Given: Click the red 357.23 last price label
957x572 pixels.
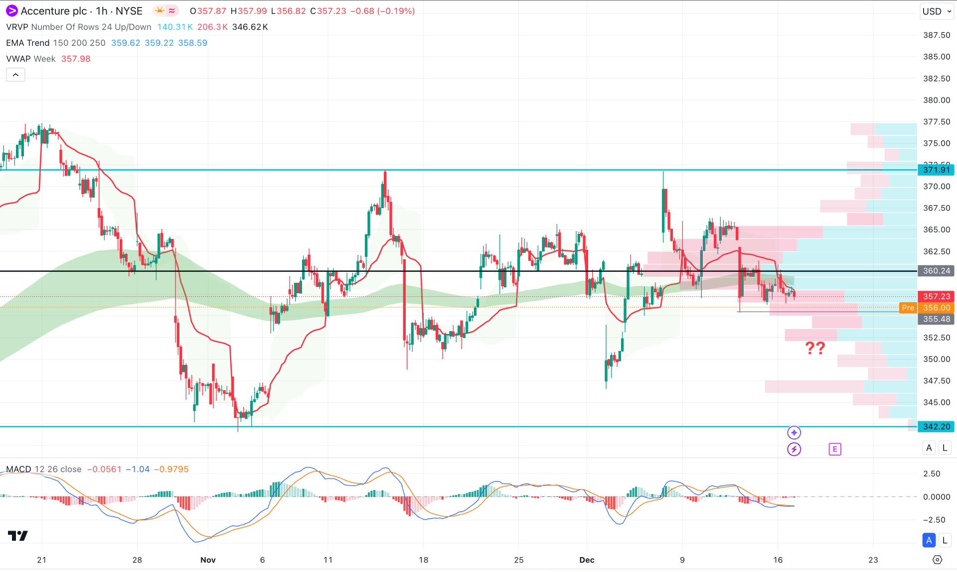Looking at the screenshot, I should (936, 296).
